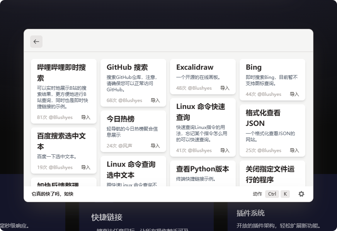
Task: Click the 快捷链接 heading on background page
Action: pyautogui.click(x=107, y=217)
